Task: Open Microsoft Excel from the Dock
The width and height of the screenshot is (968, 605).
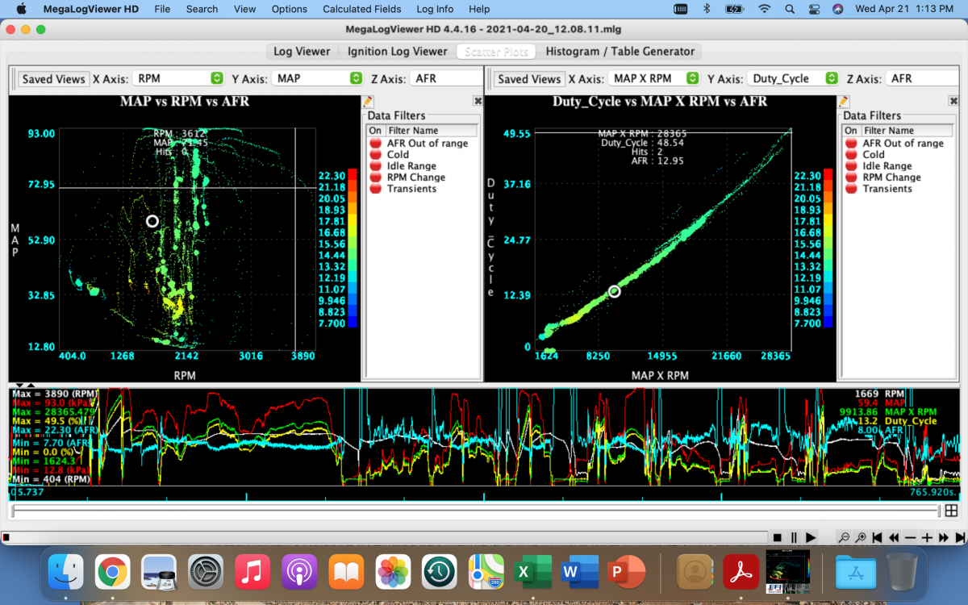Action: 532,573
